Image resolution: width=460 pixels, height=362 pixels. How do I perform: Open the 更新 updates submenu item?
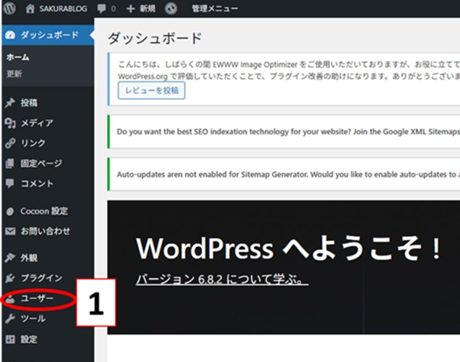14,74
